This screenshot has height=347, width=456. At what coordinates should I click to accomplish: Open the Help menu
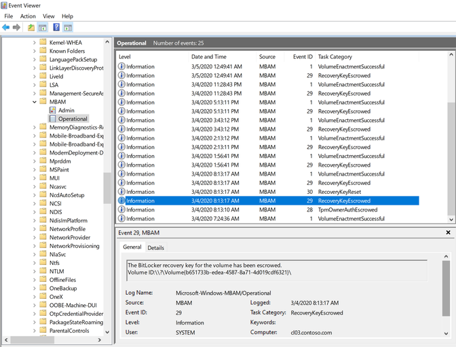pos(67,16)
